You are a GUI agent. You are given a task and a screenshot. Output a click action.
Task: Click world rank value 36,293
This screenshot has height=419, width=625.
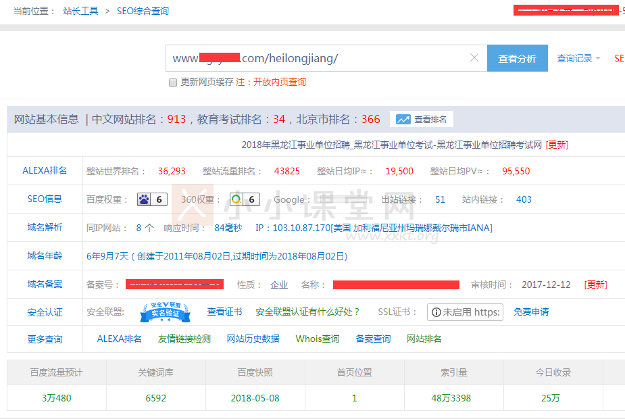click(172, 171)
